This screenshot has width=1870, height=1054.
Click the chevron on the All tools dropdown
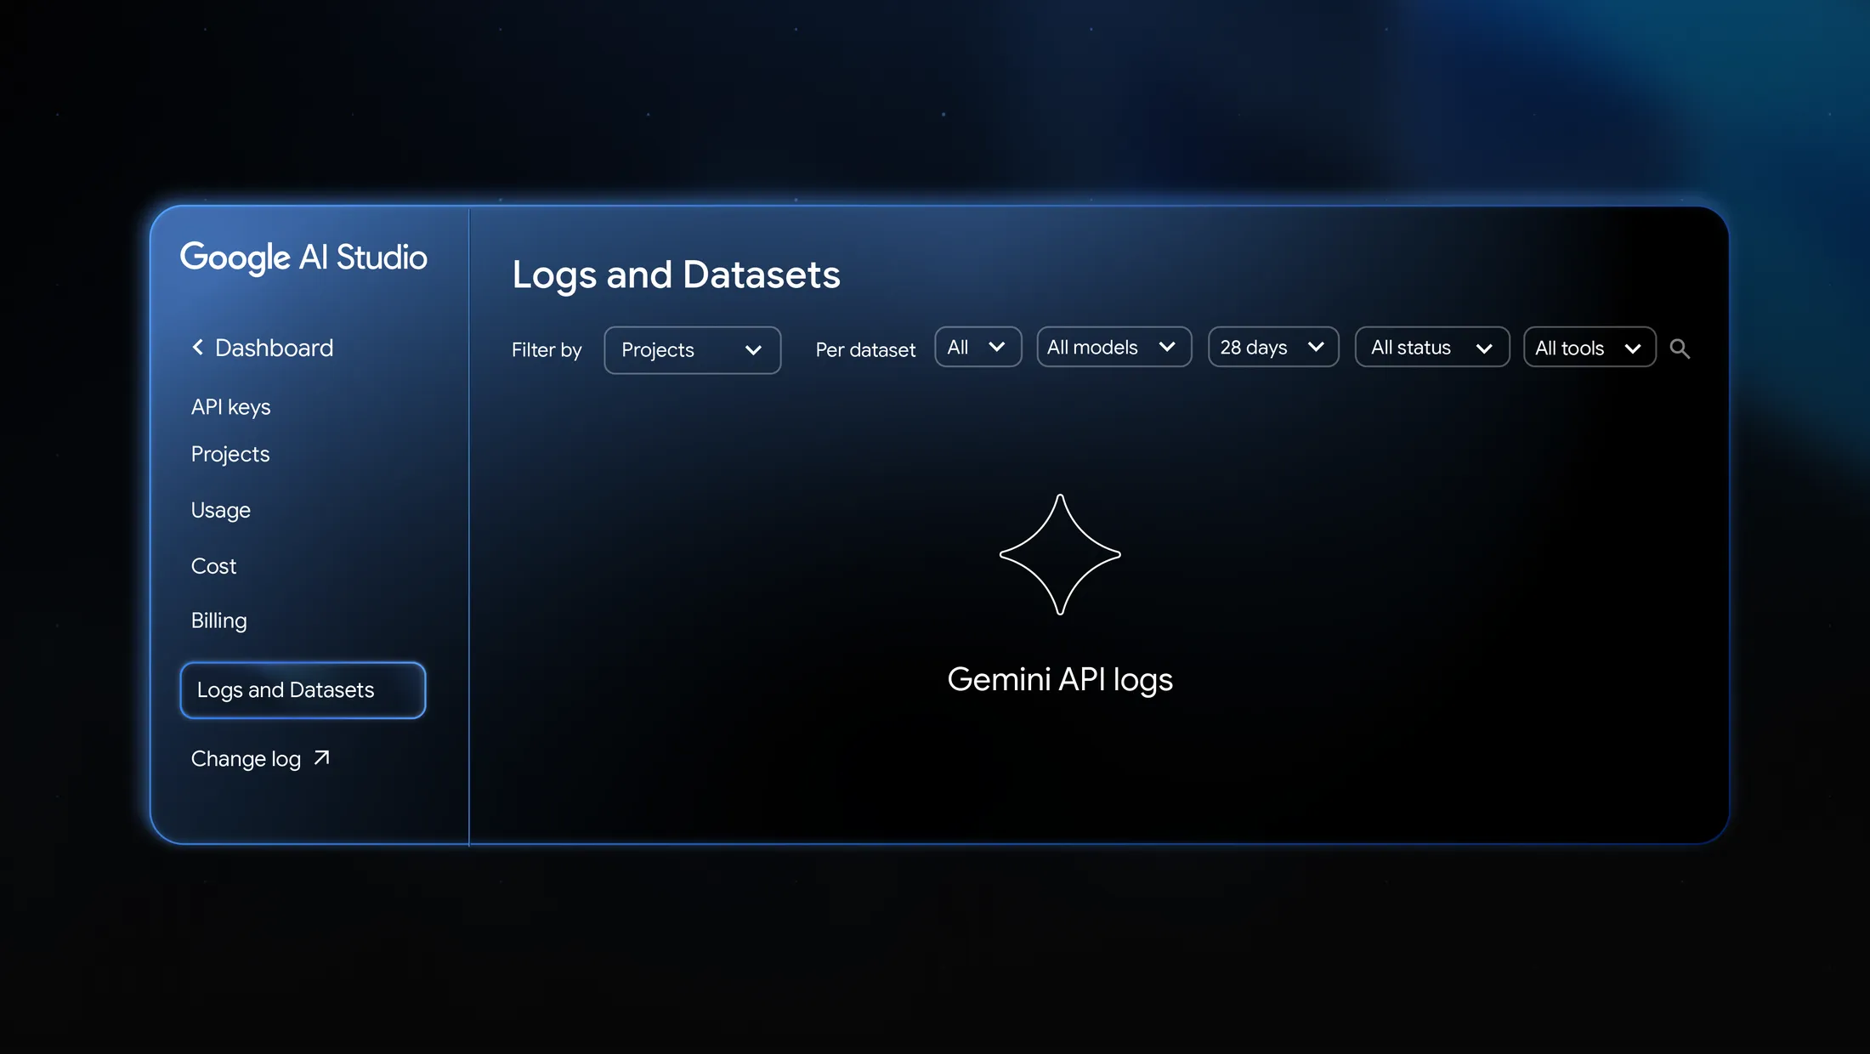point(1633,348)
